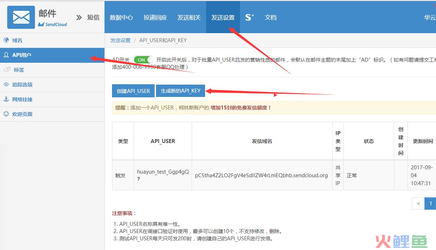
Task: Click the 增加15封的免费发信额度 reminder text
Action: click(x=241, y=107)
